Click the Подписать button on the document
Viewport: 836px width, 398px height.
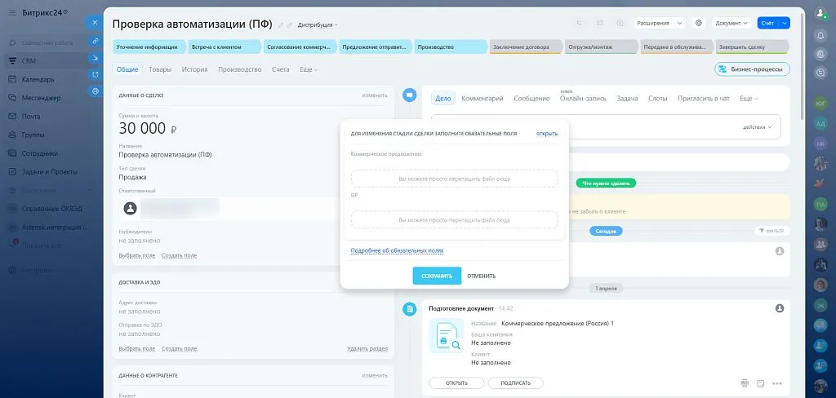pyautogui.click(x=516, y=383)
